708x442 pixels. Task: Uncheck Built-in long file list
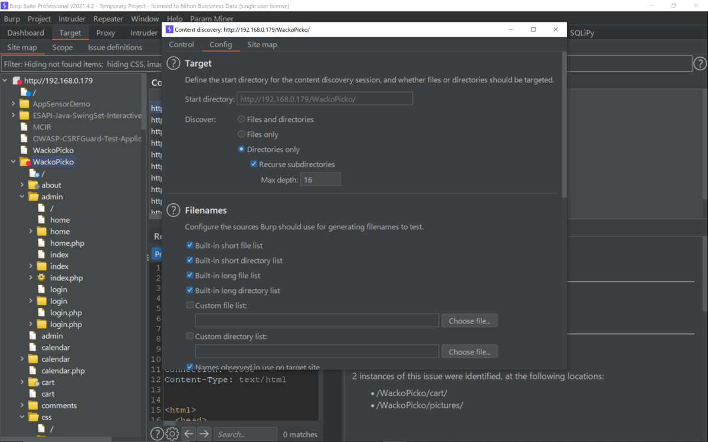(x=190, y=275)
